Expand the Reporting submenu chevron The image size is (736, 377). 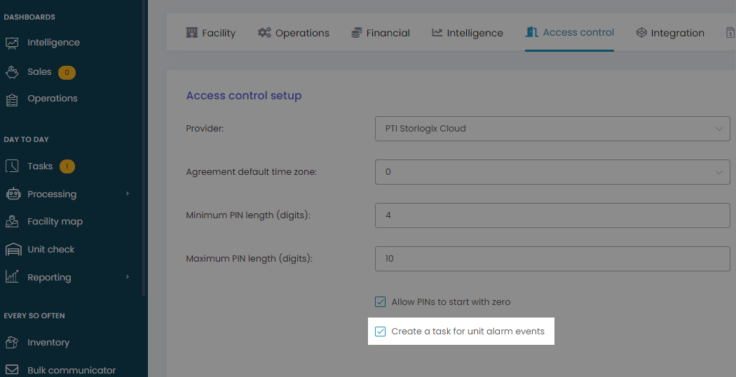tap(127, 277)
